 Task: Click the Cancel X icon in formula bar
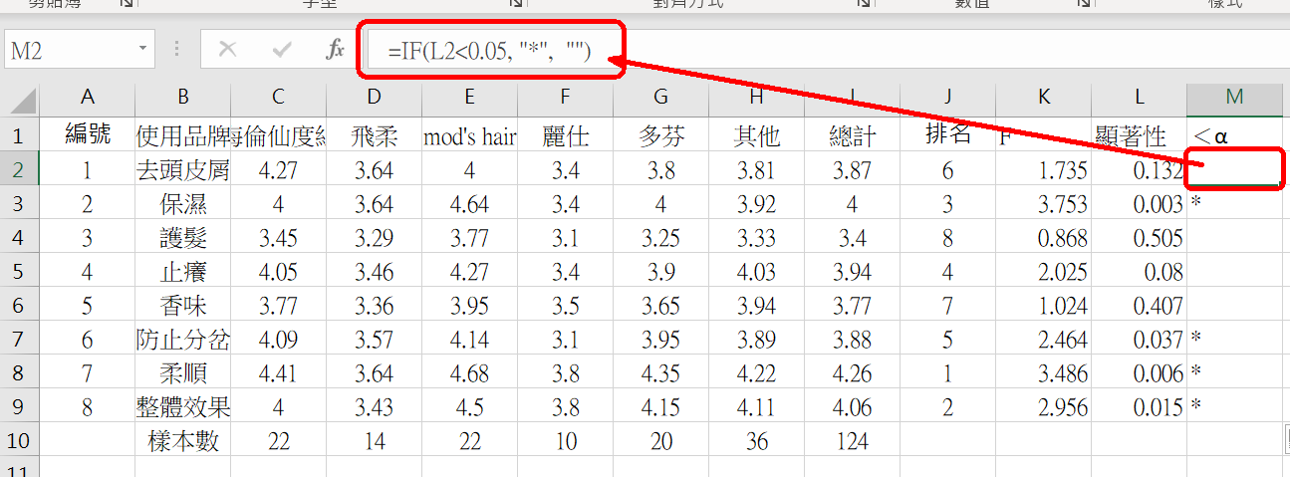point(227,50)
